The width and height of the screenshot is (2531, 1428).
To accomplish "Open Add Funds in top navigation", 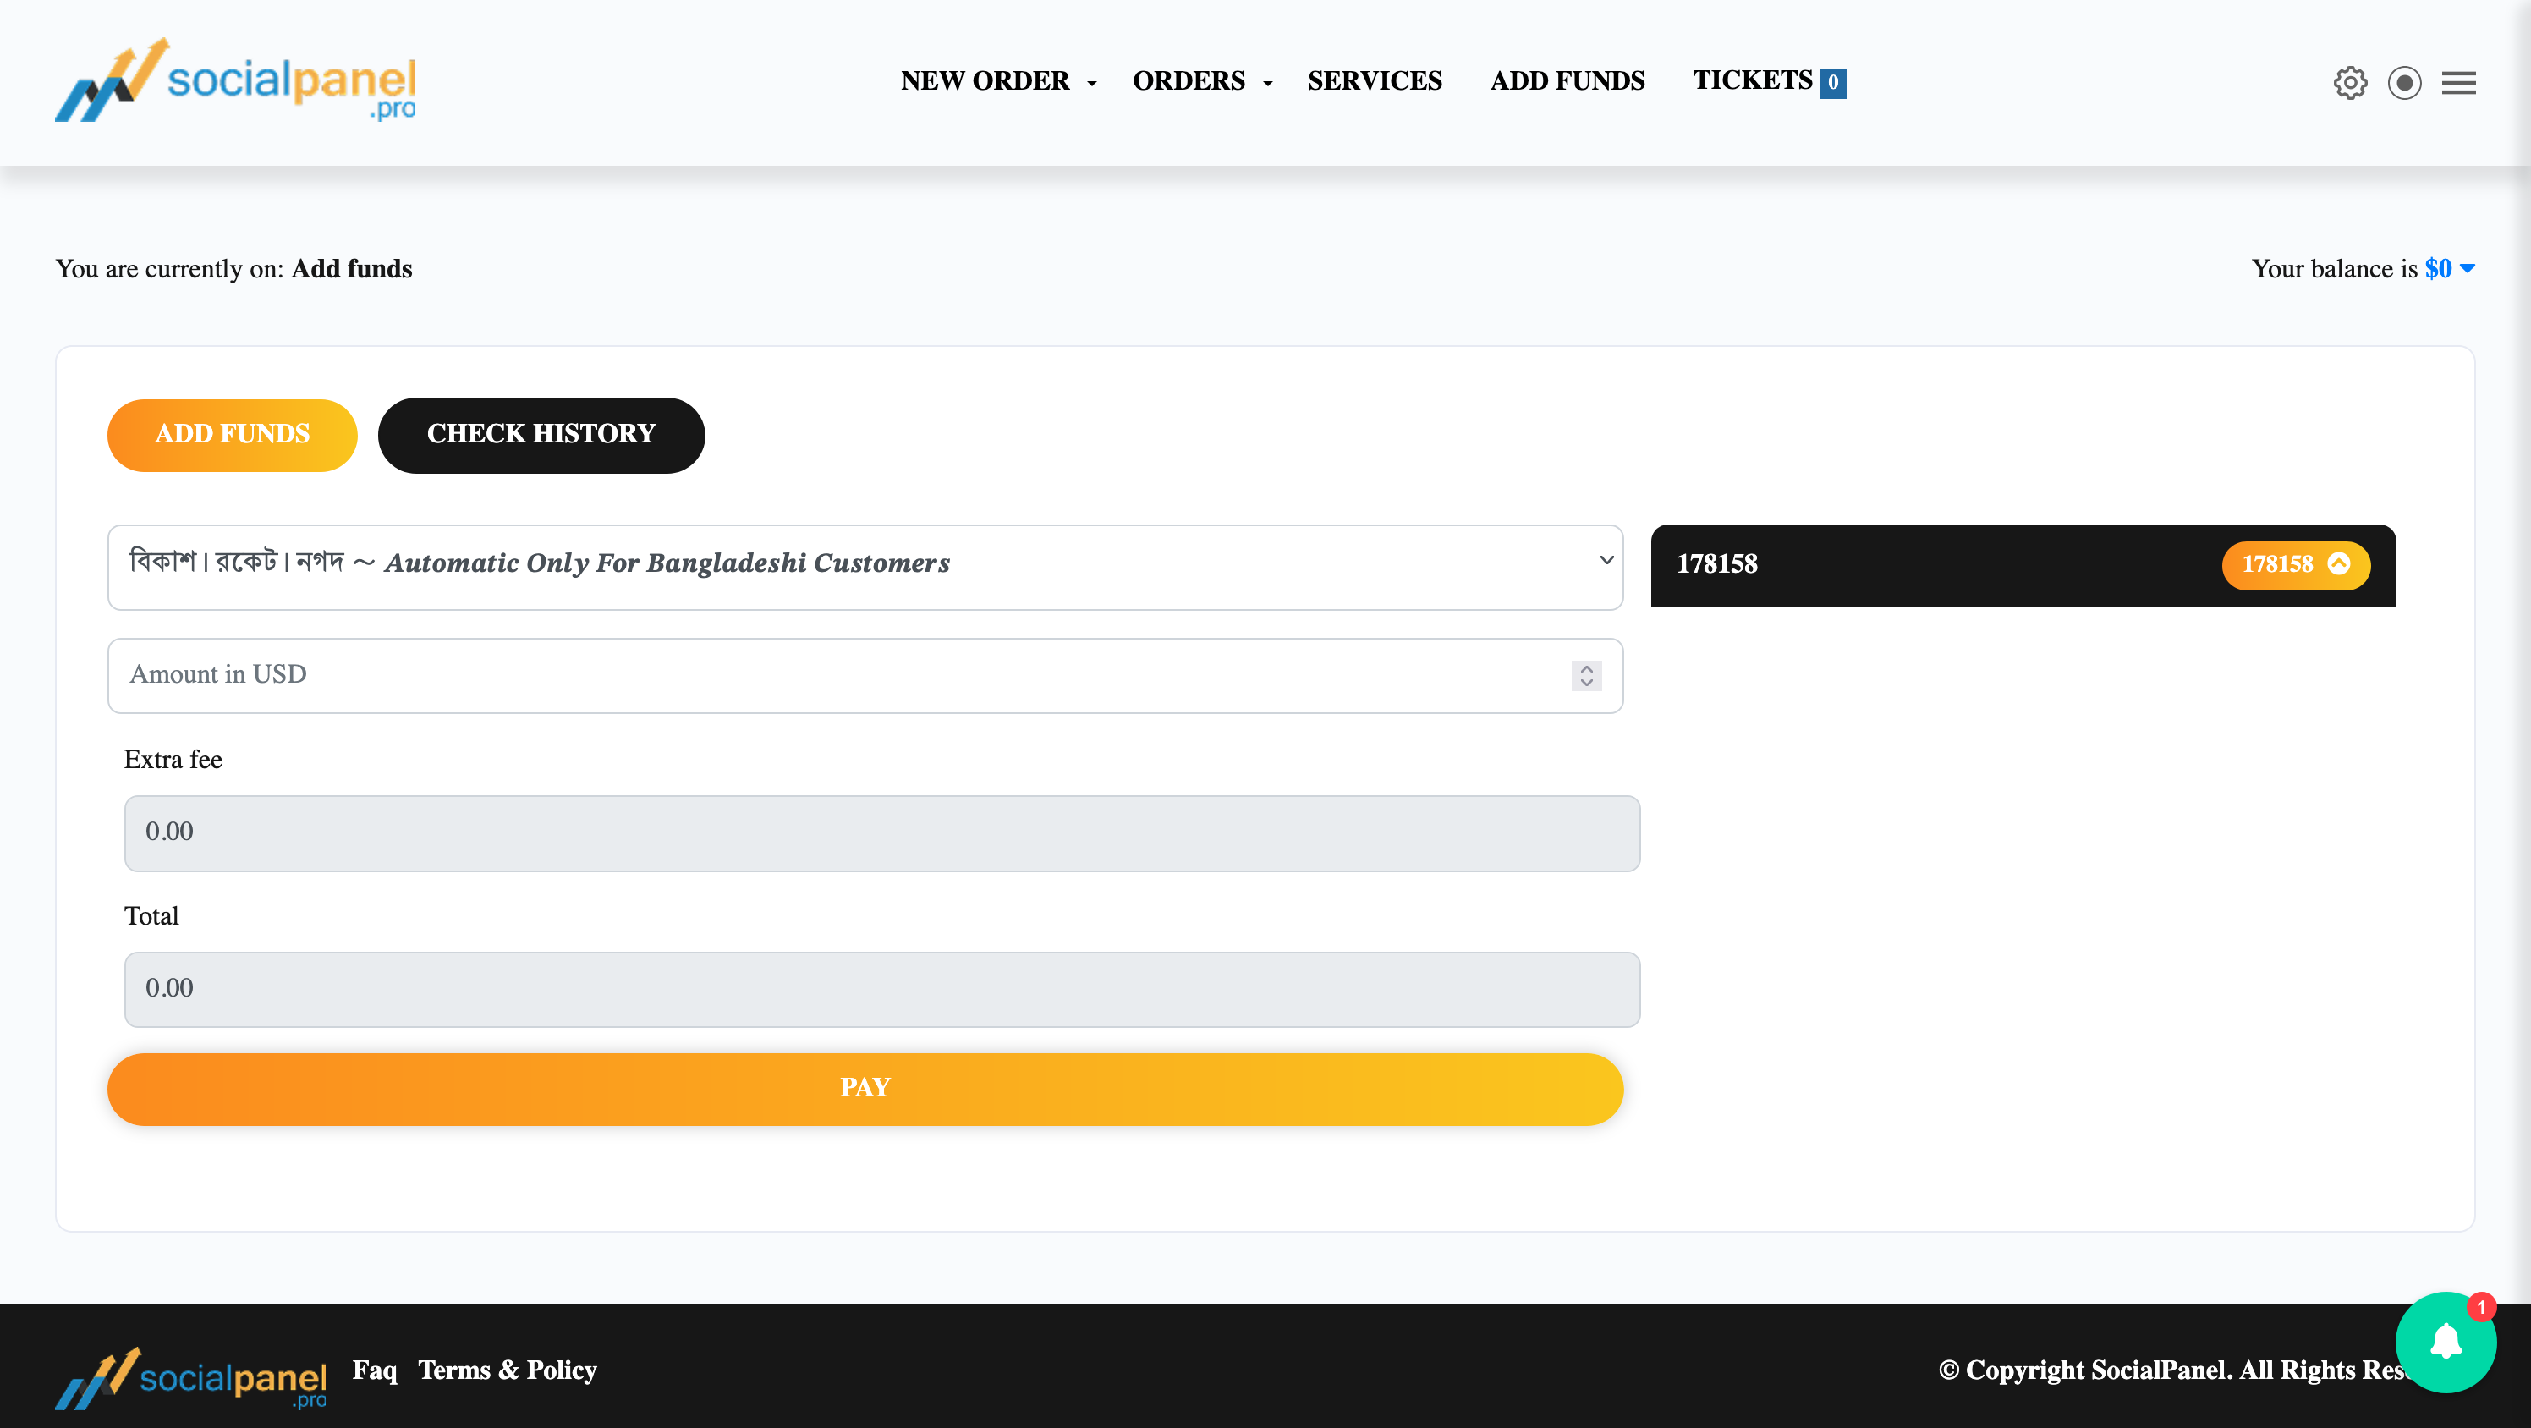I will [x=1567, y=80].
